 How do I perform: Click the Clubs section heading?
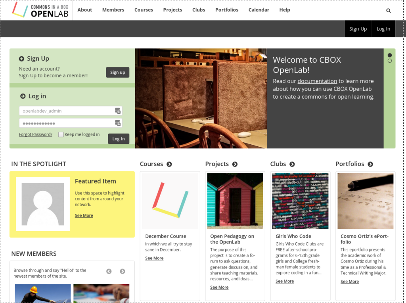pos(278,164)
